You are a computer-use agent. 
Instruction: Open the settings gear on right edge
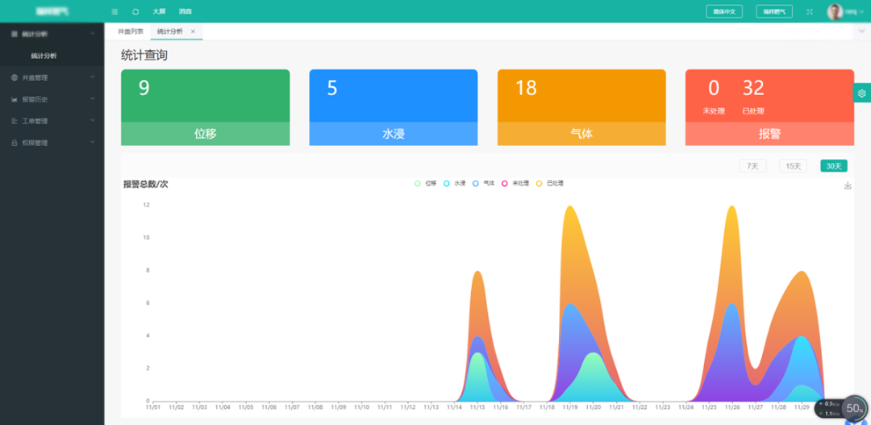pos(861,94)
